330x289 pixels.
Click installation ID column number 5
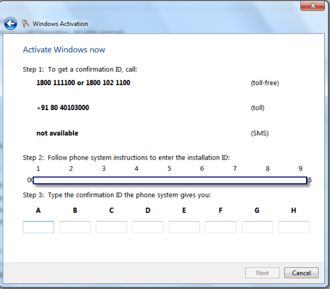[169, 169]
